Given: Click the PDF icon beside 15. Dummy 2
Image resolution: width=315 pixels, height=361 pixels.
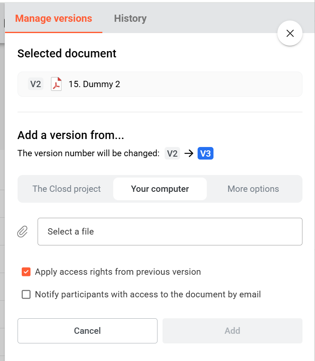Looking at the screenshot, I should tap(56, 84).
